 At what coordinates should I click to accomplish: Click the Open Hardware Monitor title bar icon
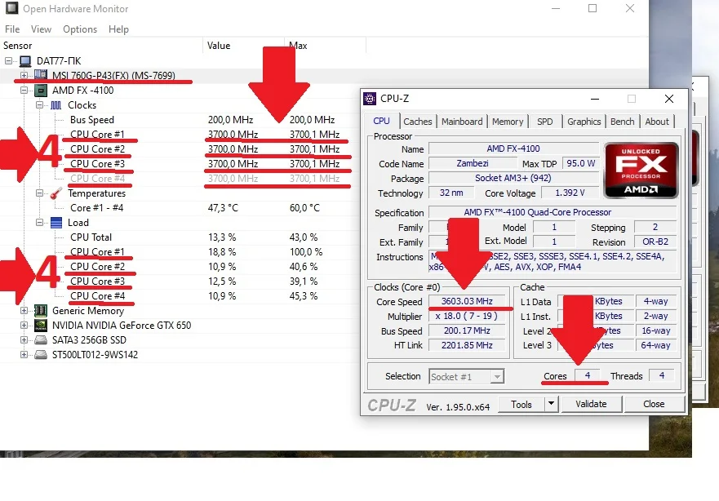tap(11, 8)
